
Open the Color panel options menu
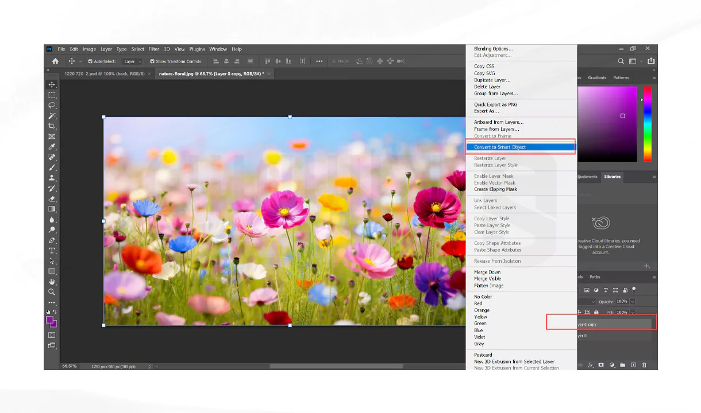[x=654, y=78]
